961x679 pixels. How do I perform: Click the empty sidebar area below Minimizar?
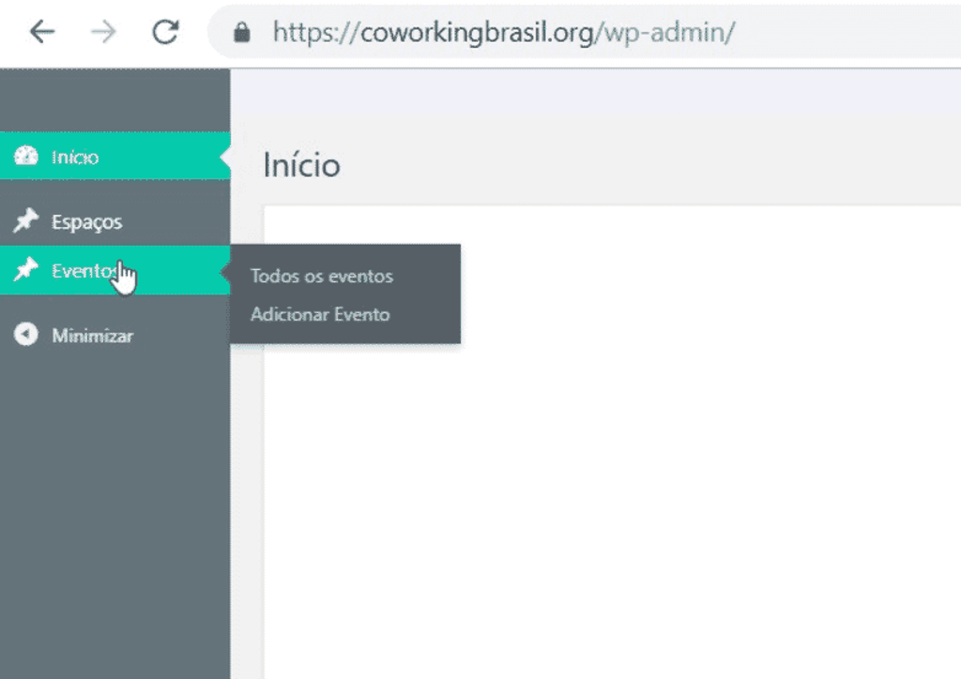click(x=115, y=514)
